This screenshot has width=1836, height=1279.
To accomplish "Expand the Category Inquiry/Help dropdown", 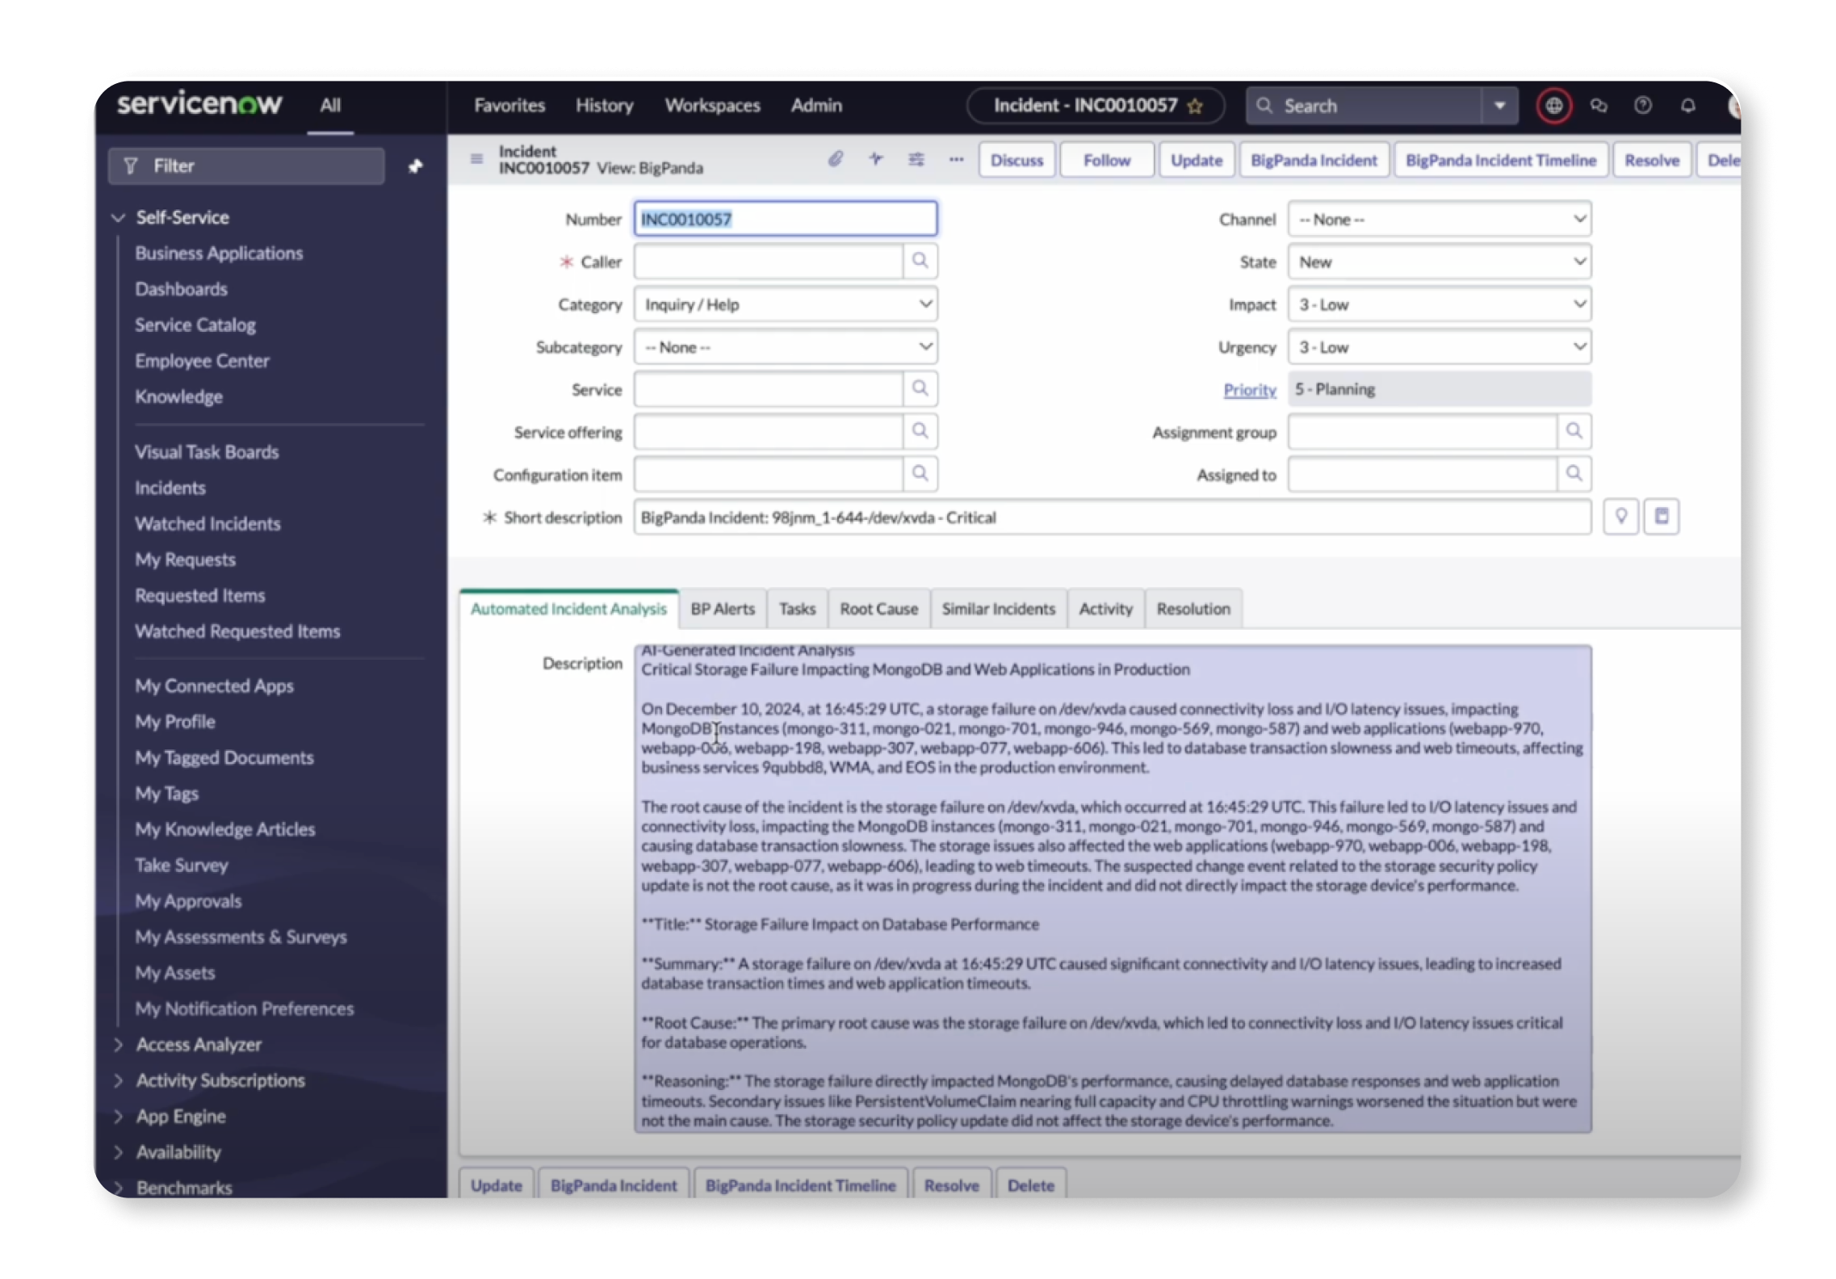I will coord(925,304).
